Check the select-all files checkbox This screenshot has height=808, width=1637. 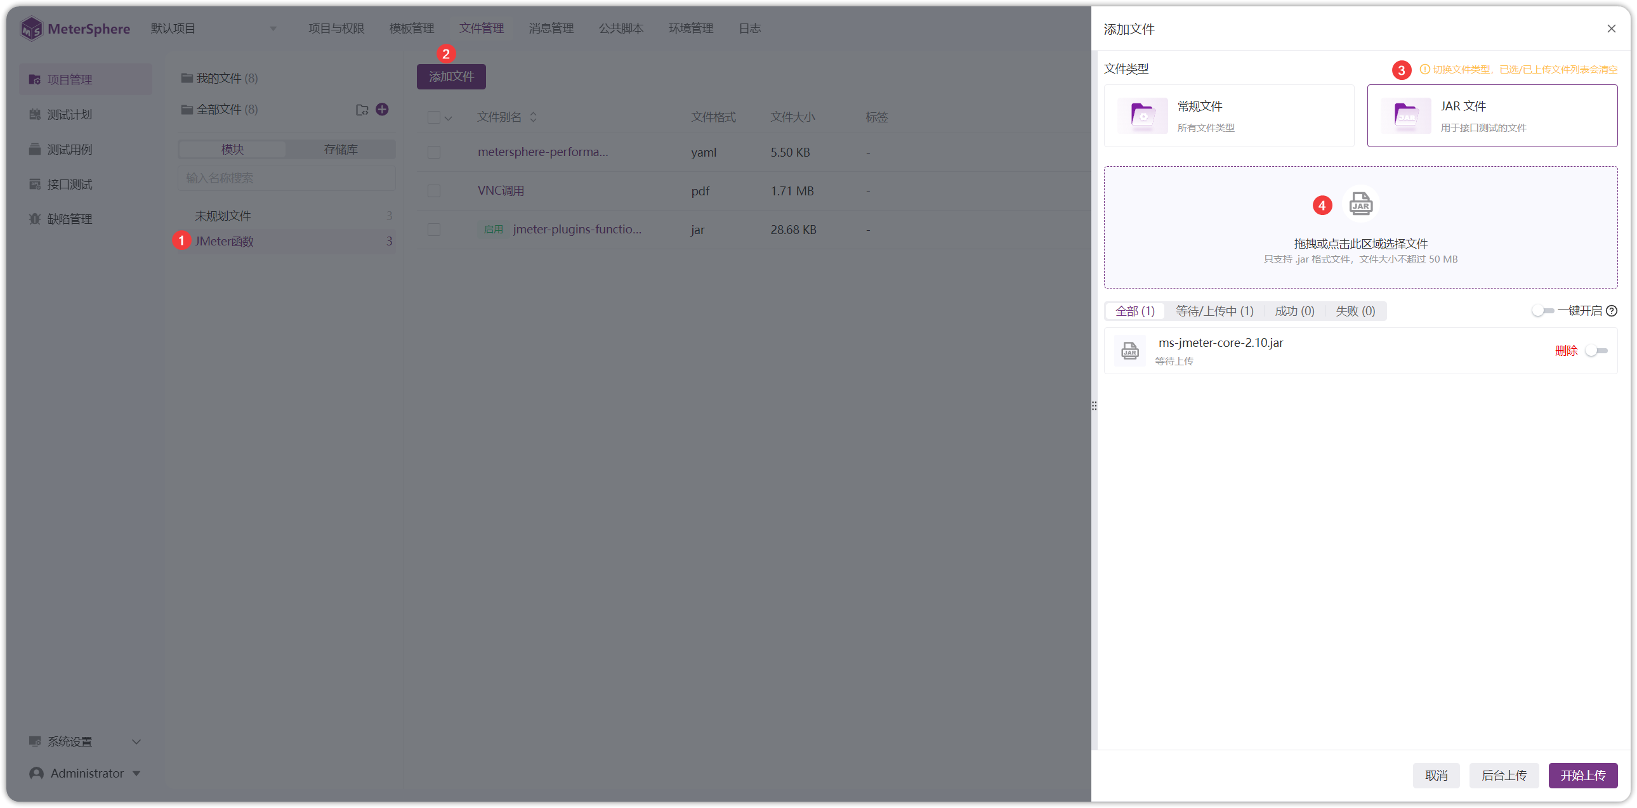pos(434,117)
